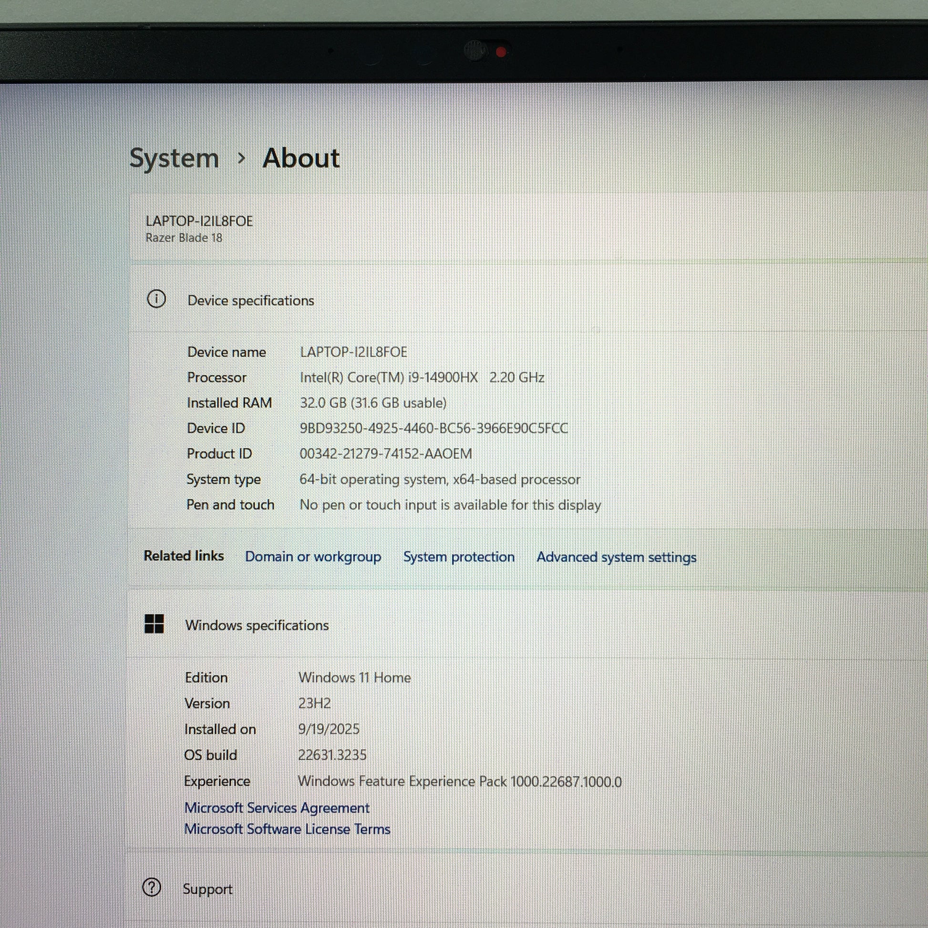Click the About page heading

[x=301, y=158]
